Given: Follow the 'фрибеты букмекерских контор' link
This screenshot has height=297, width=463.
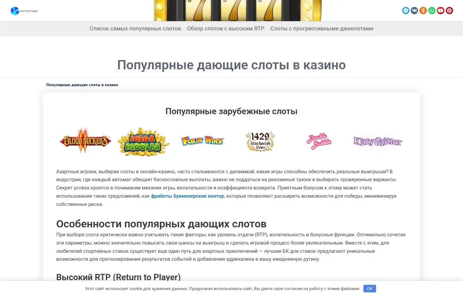Looking at the screenshot, I should 188,196.
